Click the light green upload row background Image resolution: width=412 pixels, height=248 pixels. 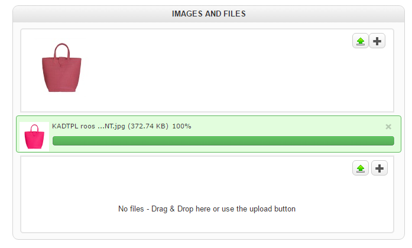pyautogui.click(x=284, y=126)
